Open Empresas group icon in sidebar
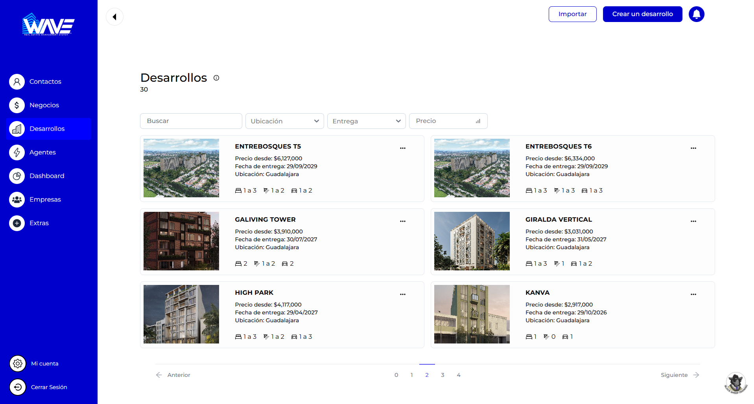Image resolution: width=754 pixels, height=404 pixels. [x=17, y=199]
